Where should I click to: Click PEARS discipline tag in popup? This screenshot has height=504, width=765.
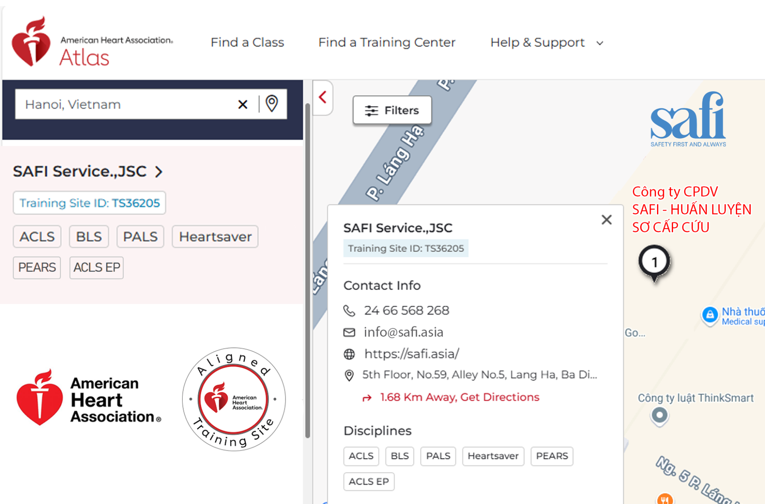[x=552, y=456]
